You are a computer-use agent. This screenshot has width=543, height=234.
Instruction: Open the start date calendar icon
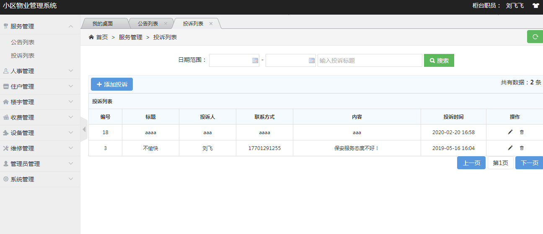[255, 61]
